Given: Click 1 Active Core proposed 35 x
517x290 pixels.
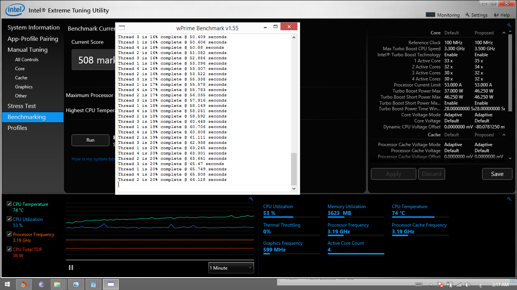Looking at the screenshot, I should pos(479,61).
